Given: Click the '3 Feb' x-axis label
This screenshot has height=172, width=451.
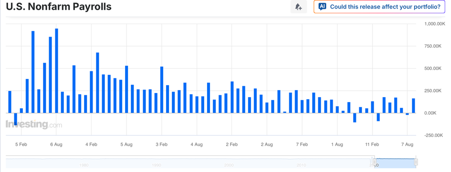Looking at the screenshot, I should coord(162,144).
